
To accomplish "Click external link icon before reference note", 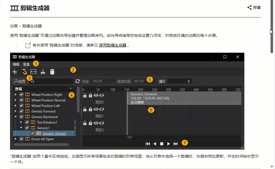I will click(28, 45).
